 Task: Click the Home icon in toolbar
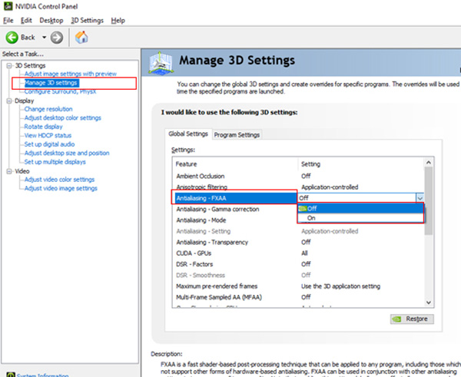click(x=81, y=37)
